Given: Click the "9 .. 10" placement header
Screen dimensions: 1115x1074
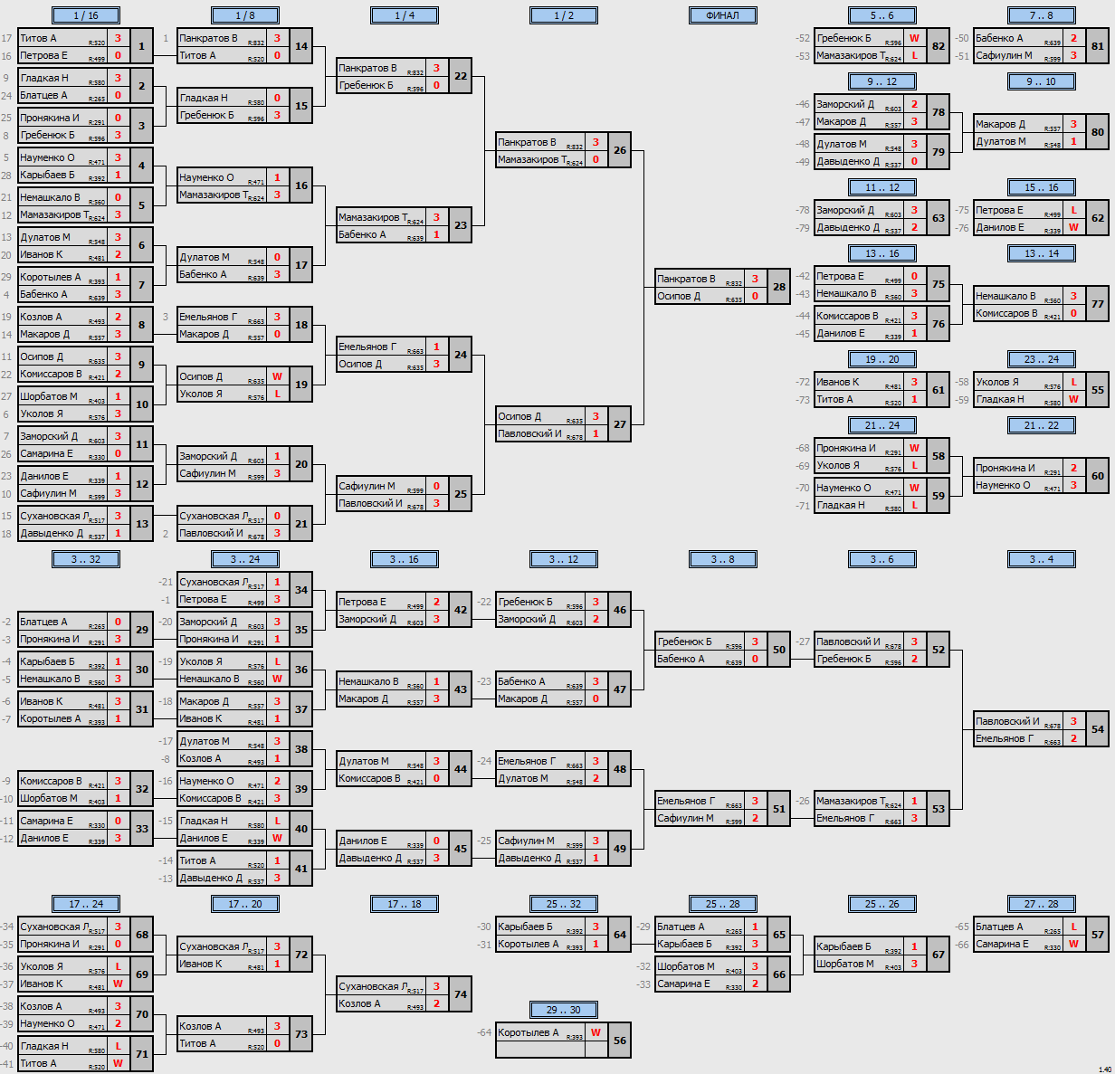Looking at the screenshot, I should [1042, 81].
